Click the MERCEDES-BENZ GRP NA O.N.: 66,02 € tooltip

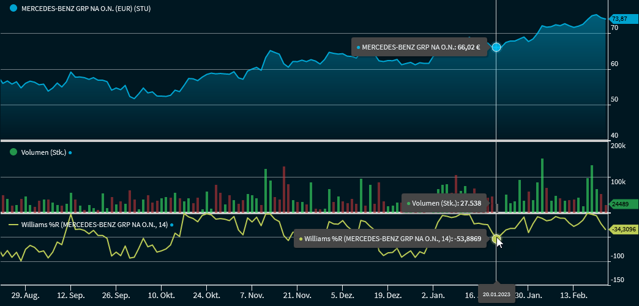[x=419, y=47]
